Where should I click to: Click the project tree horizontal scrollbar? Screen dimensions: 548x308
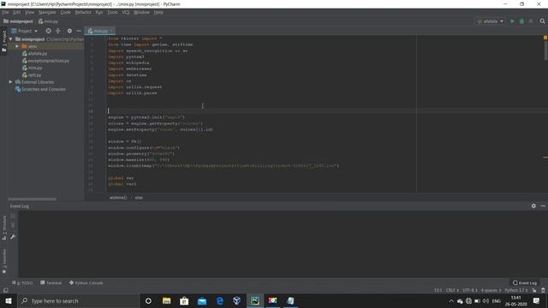(32, 199)
